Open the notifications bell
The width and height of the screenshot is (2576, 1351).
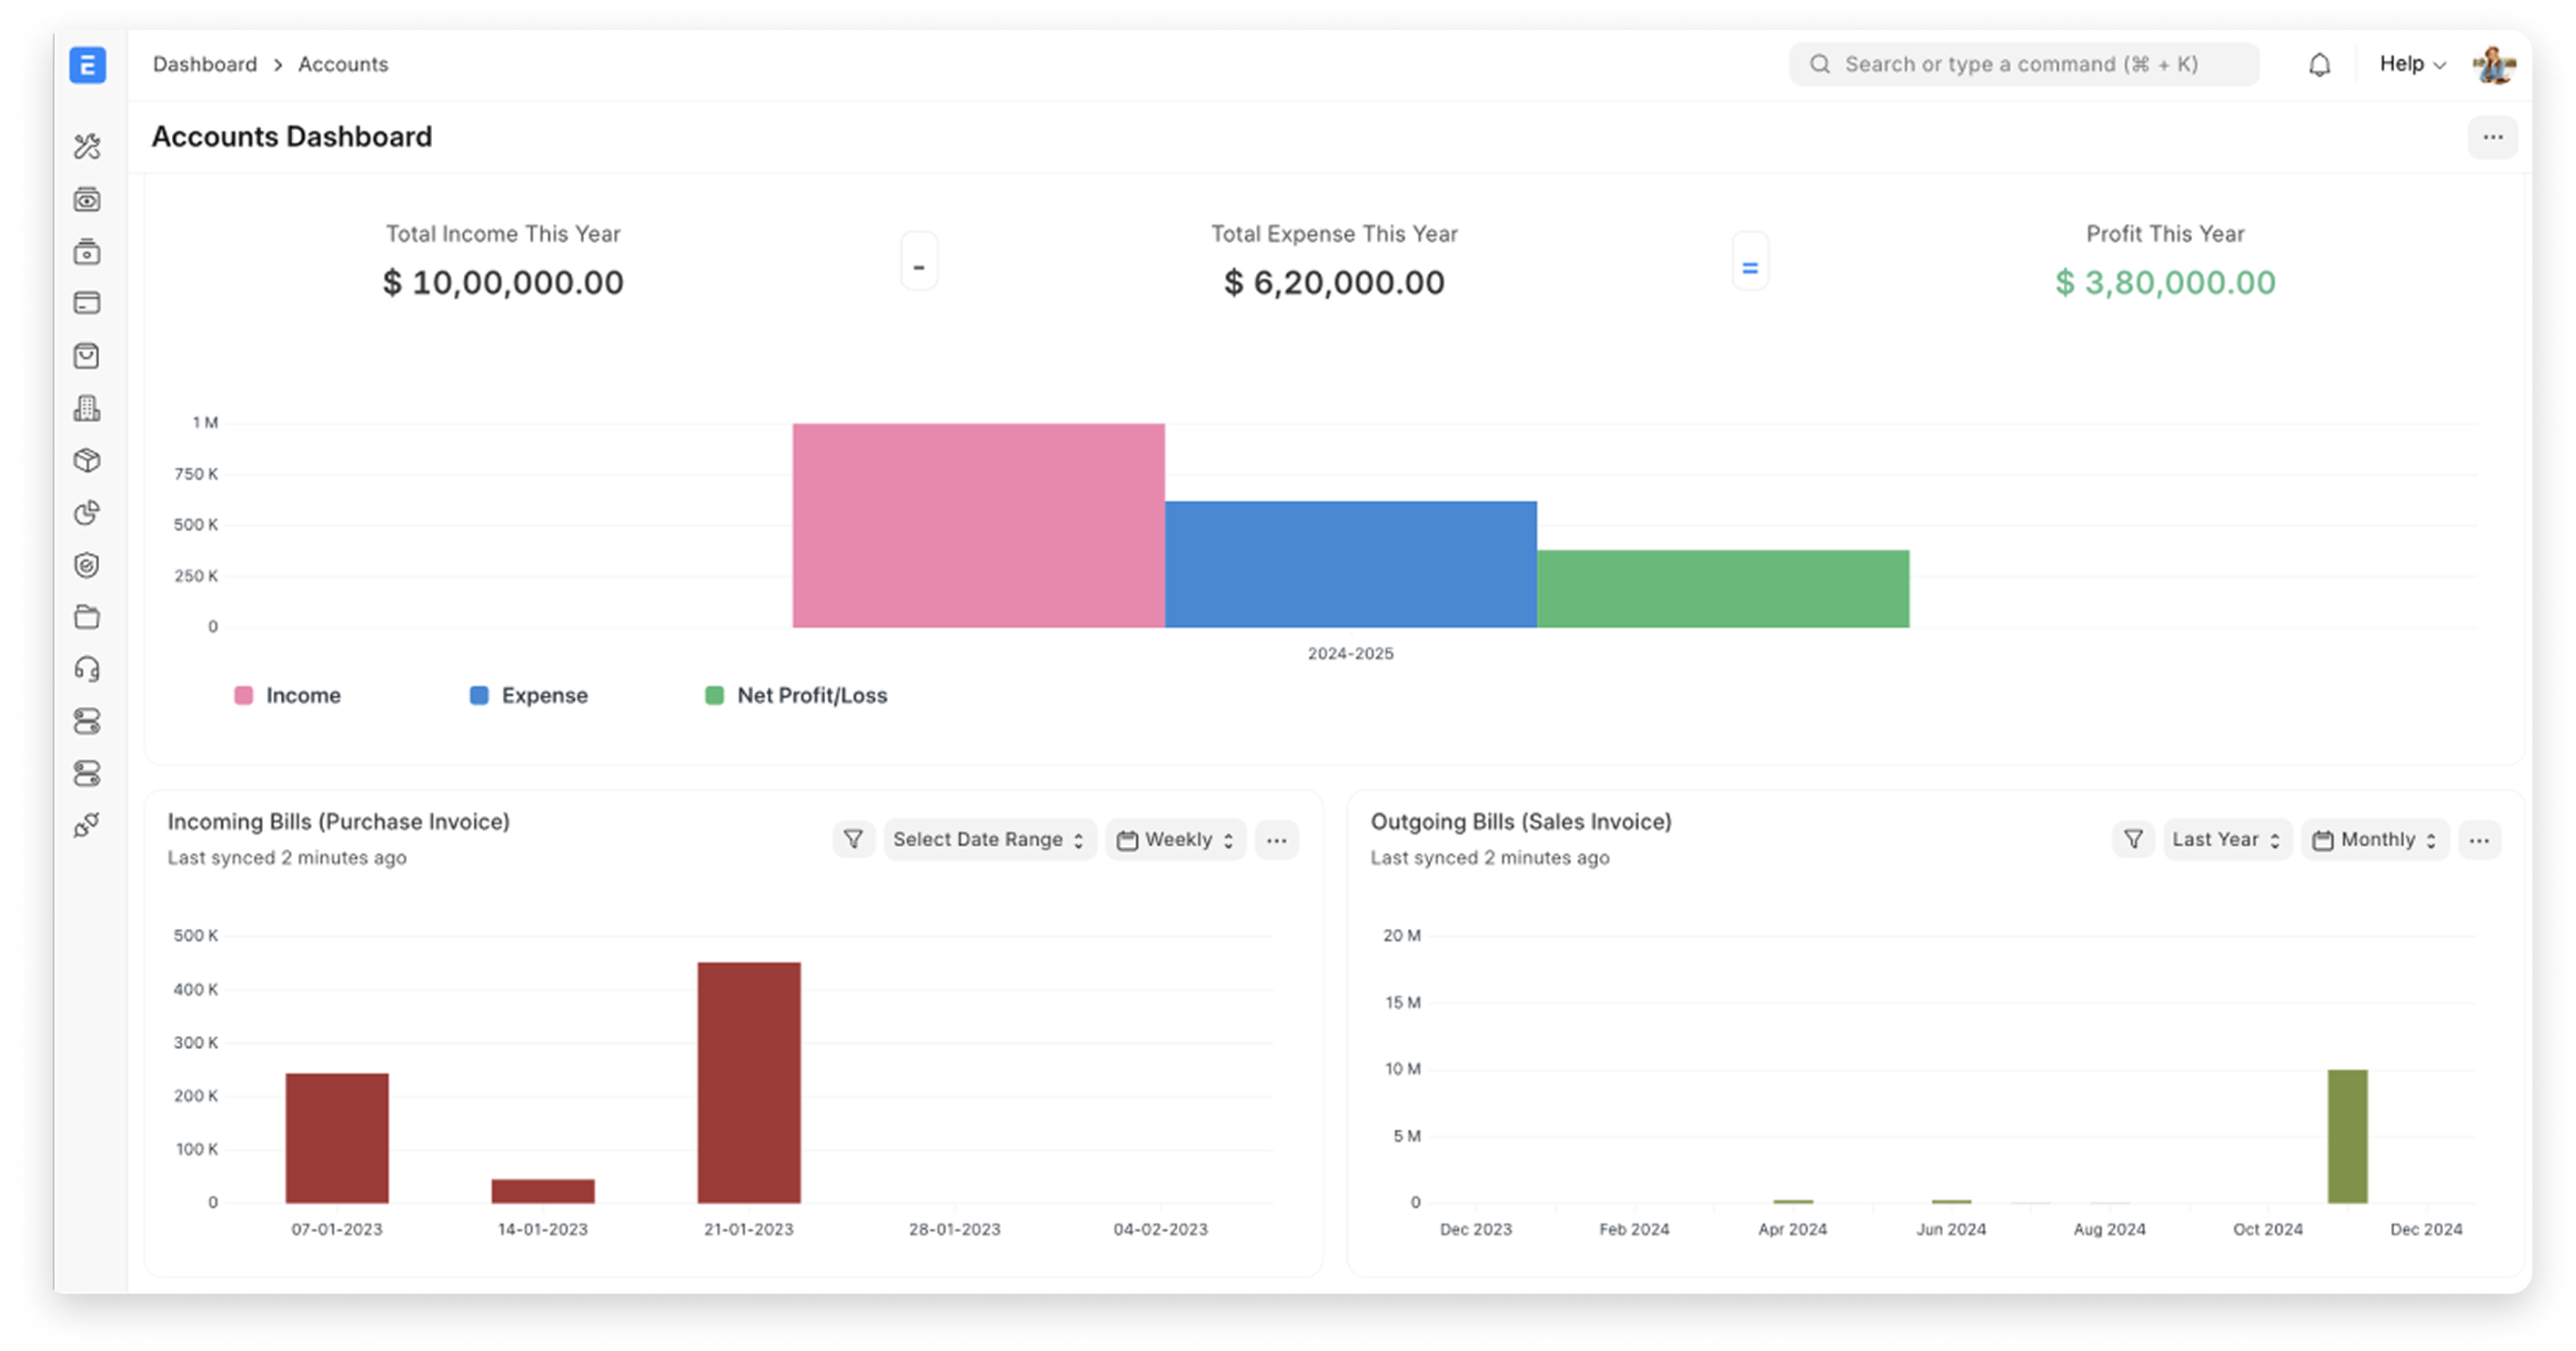pos(2319,65)
